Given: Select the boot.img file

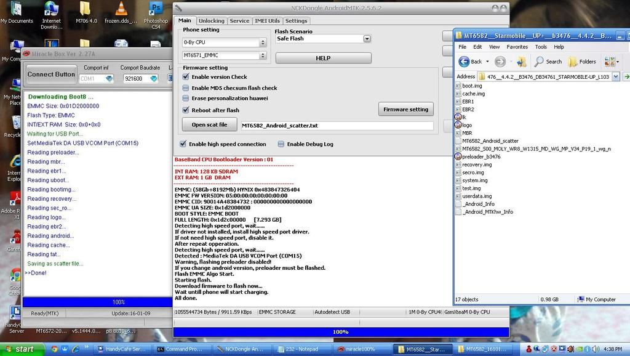Looking at the screenshot, I should (471, 86).
